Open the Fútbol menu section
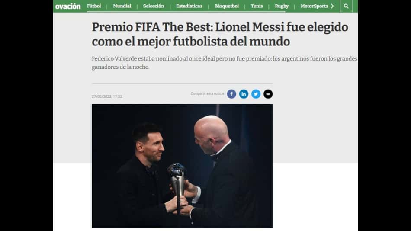The image size is (411, 231). [x=94, y=6]
